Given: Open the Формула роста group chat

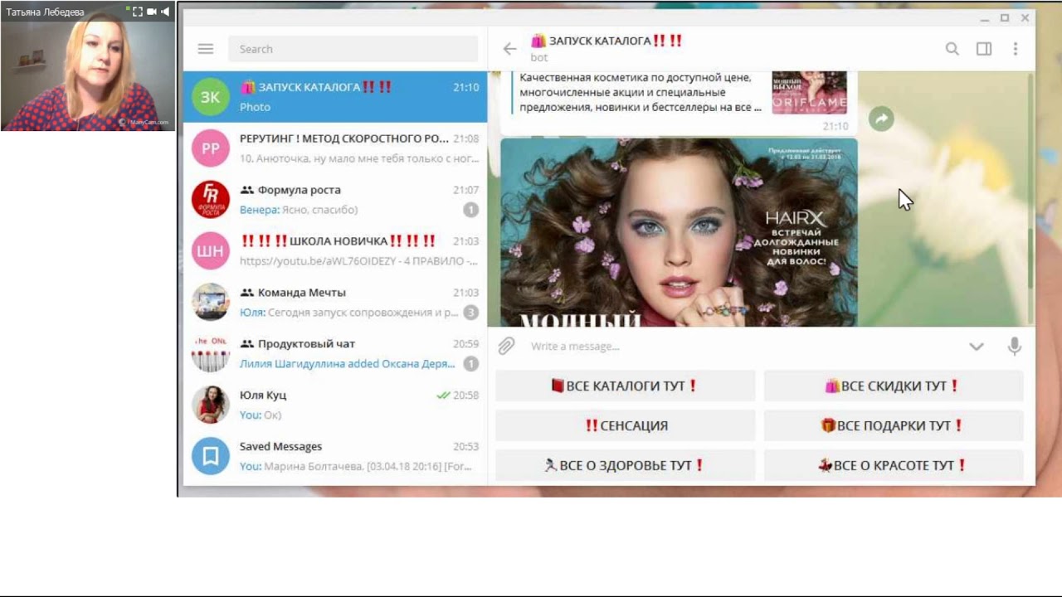Looking at the screenshot, I should [335, 200].
